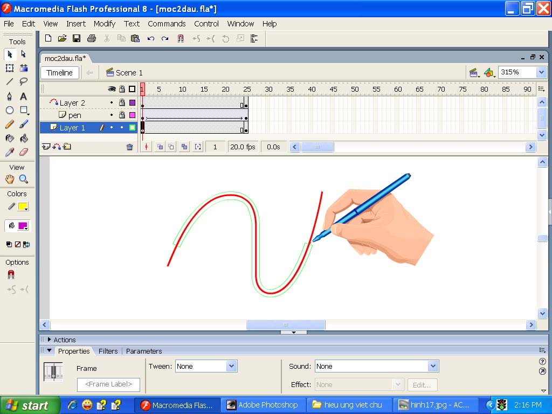Click the Insert Layer icon
This screenshot has height=414, width=552.
pos(46,147)
